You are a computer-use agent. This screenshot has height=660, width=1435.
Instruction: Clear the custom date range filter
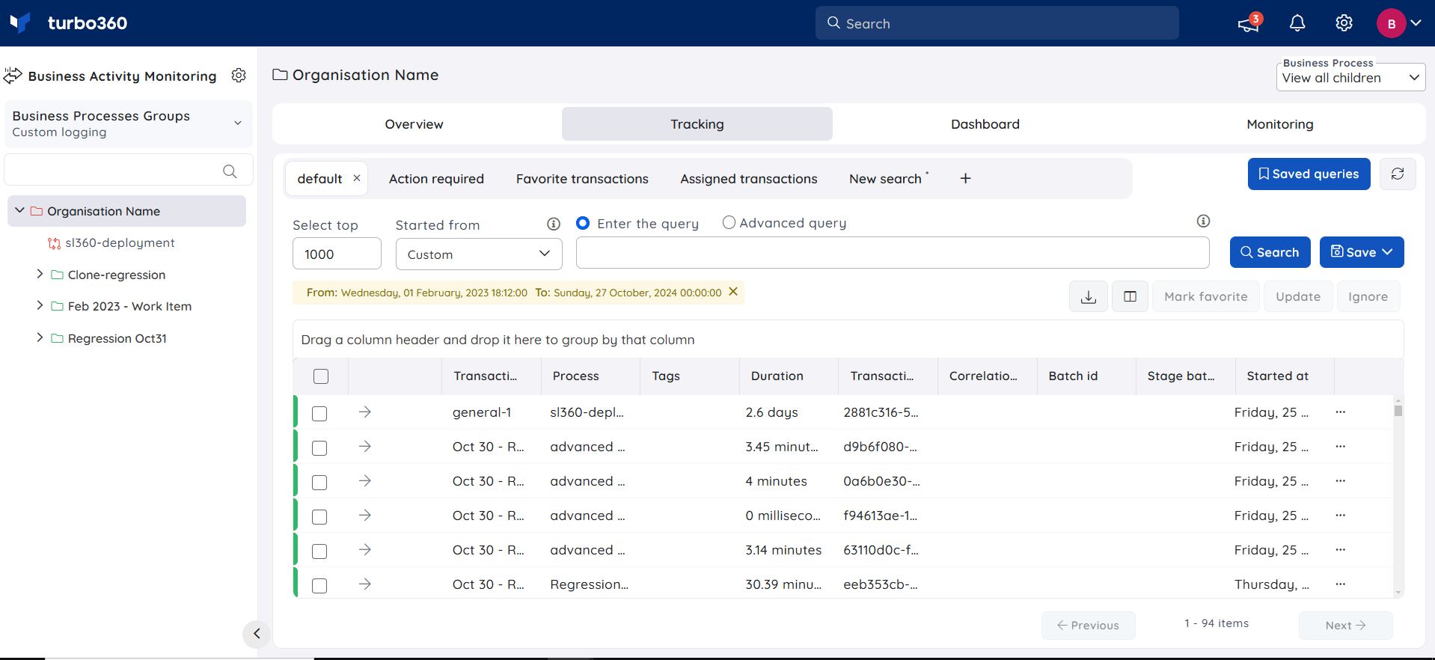[x=733, y=292]
